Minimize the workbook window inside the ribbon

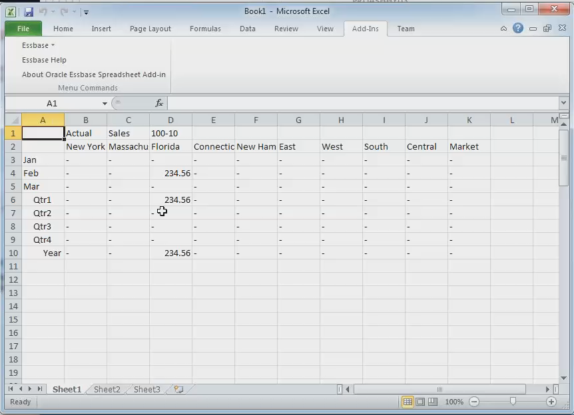(533, 29)
